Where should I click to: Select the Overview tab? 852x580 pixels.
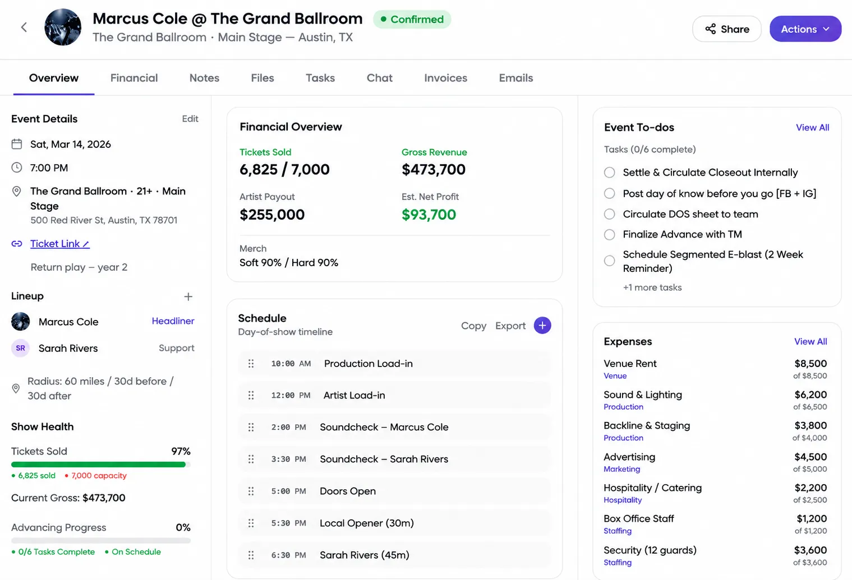(54, 78)
